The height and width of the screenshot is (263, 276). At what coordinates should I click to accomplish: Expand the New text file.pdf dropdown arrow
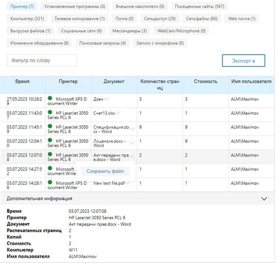pos(128,183)
